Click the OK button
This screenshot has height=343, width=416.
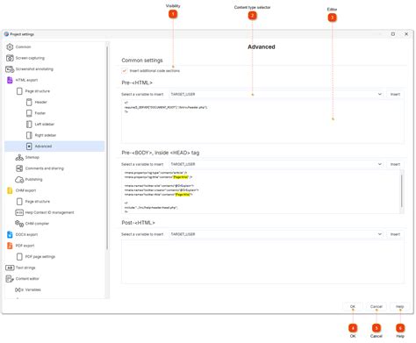pyautogui.click(x=353, y=306)
